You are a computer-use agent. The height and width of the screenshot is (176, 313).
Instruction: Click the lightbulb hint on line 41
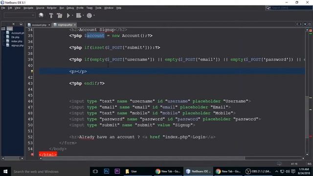[32, 71]
